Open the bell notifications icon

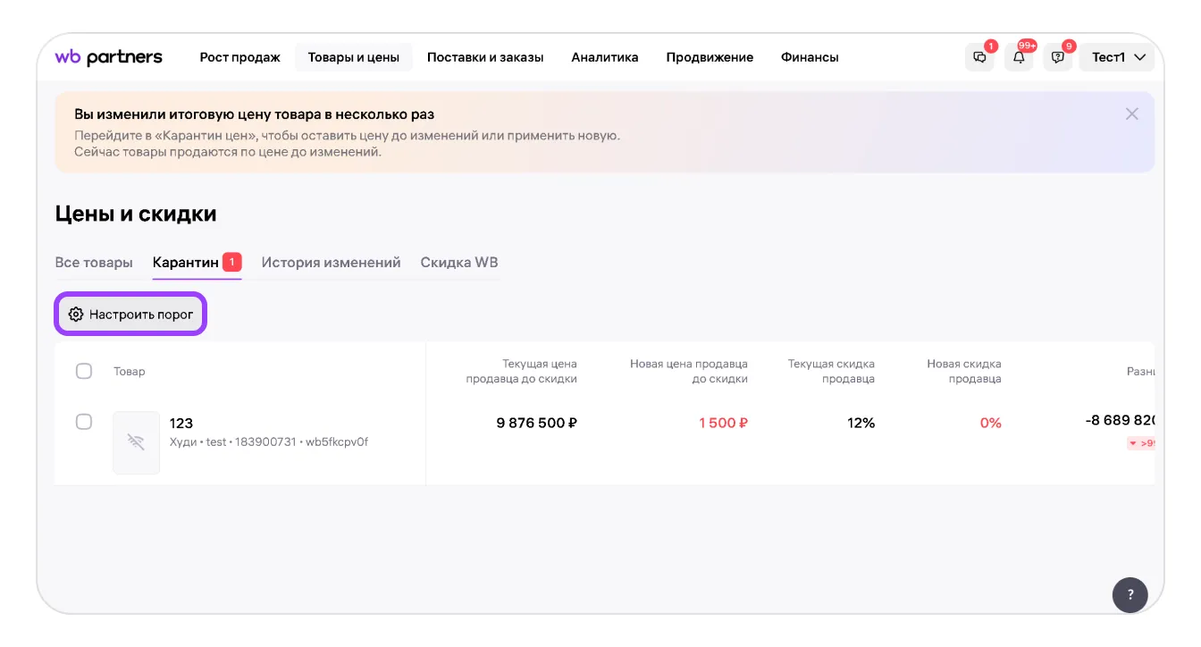(x=1019, y=57)
